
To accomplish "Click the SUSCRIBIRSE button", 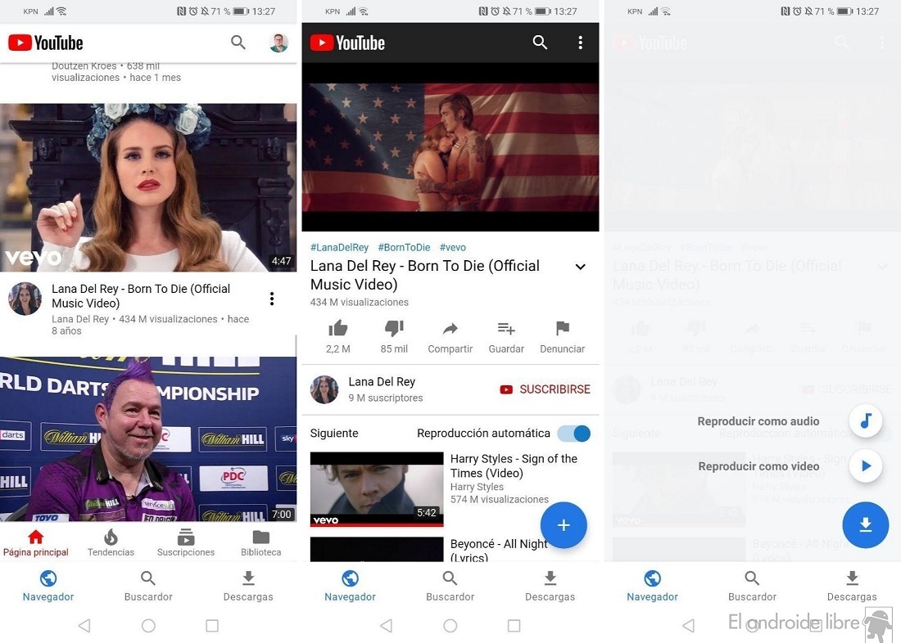I will 545,389.
